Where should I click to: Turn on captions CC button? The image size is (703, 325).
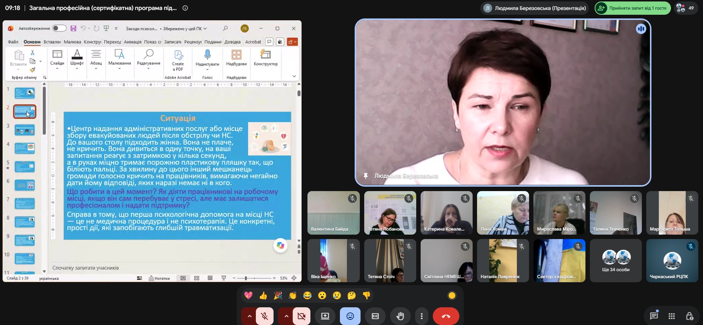pos(375,316)
